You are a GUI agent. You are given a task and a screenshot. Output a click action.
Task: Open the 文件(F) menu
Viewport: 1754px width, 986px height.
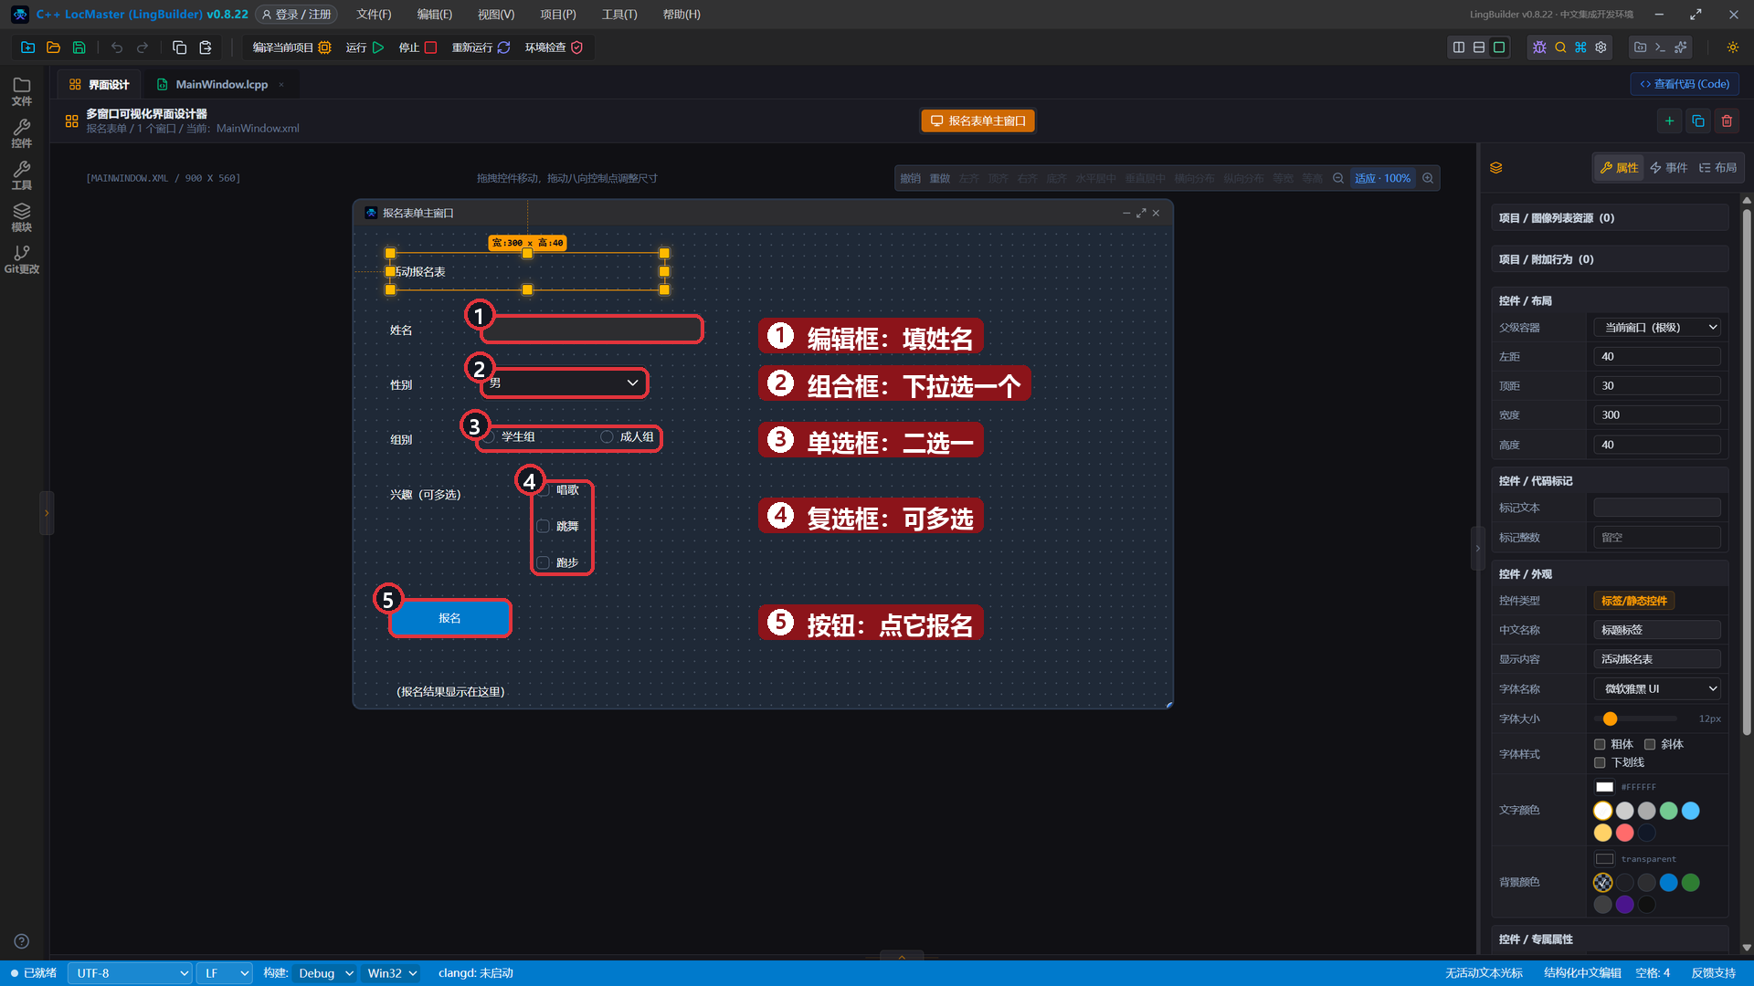pyautogui.click(x=374, y=15)
